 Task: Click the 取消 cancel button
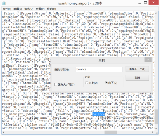coord(137,78)
